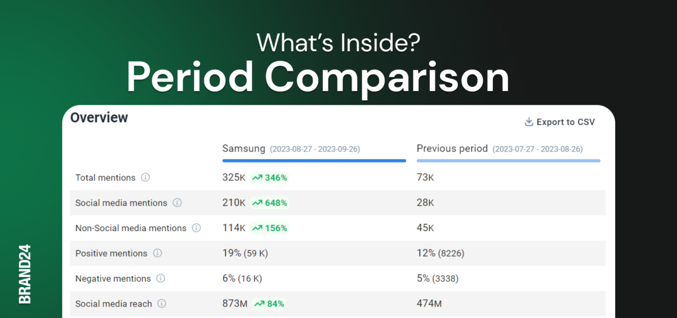The width and height of the screenshot is (677, 318).
Task: Click the 84% social reach trend badge
Action: (269, 304)
